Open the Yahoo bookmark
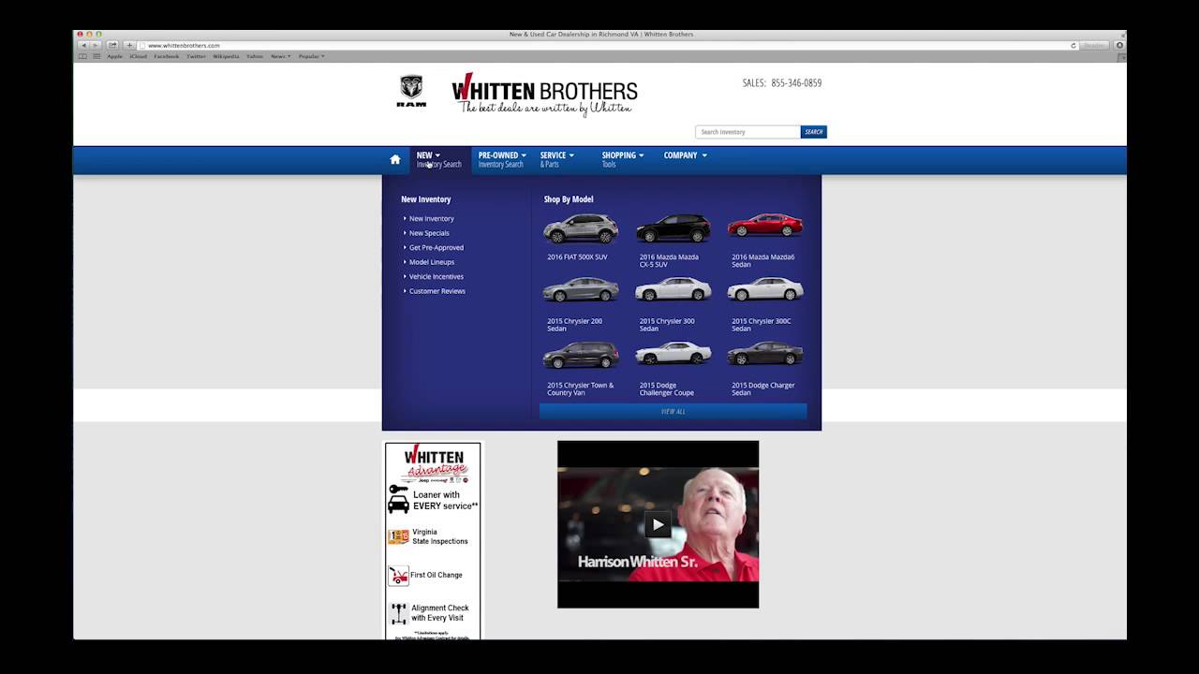1199x674 pixels. coord(254,56)
